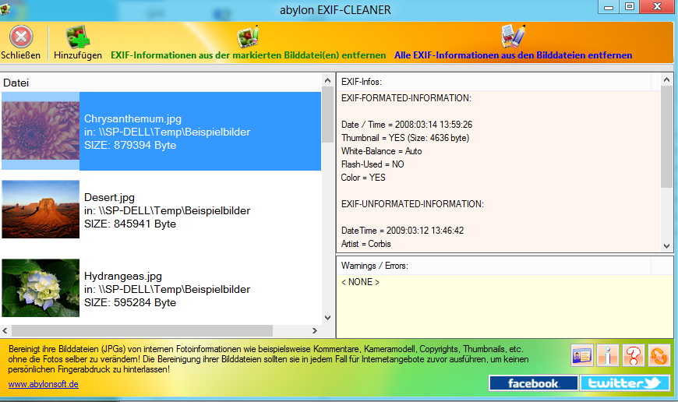Viewport: 678px width, 402px height.
Task: Click file list scroll left arrow
Action: [x=5, y=330]
